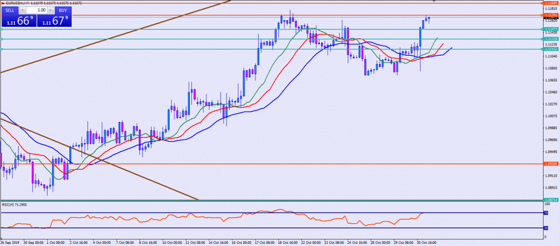
Task: Select the teal 1.11318 price level tag
Action: tap(551, 39)
